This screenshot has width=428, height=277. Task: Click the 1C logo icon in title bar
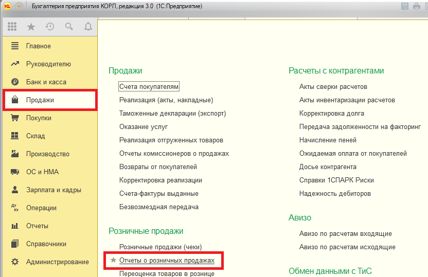tap(7, 6)
